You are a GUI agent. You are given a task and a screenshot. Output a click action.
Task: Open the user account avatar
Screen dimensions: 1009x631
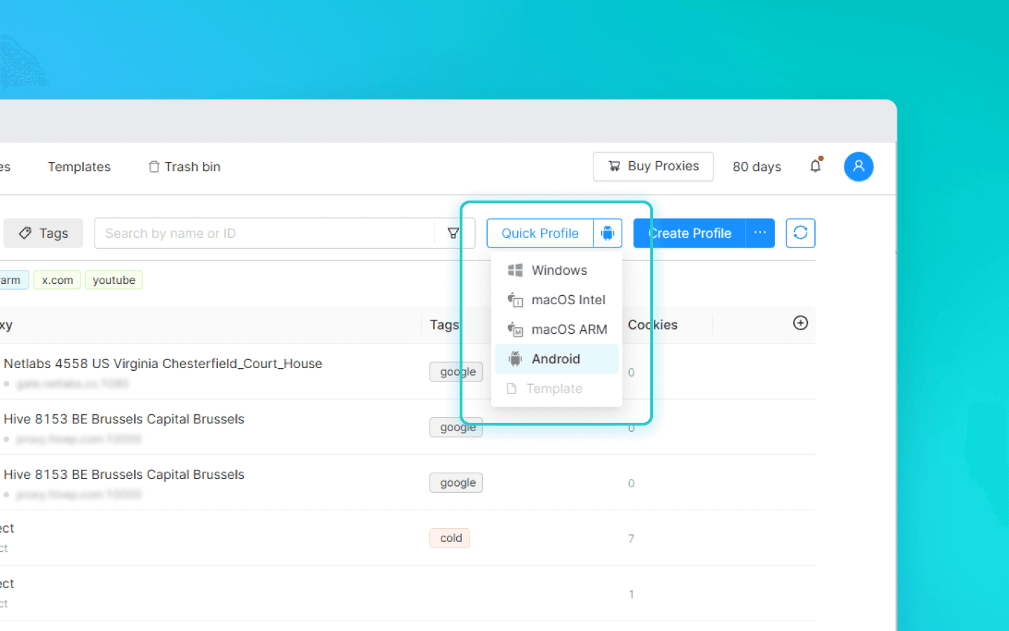858,167
